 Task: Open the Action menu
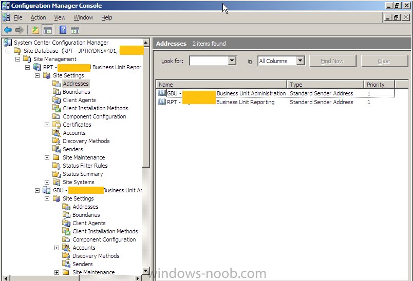[38, 17]
